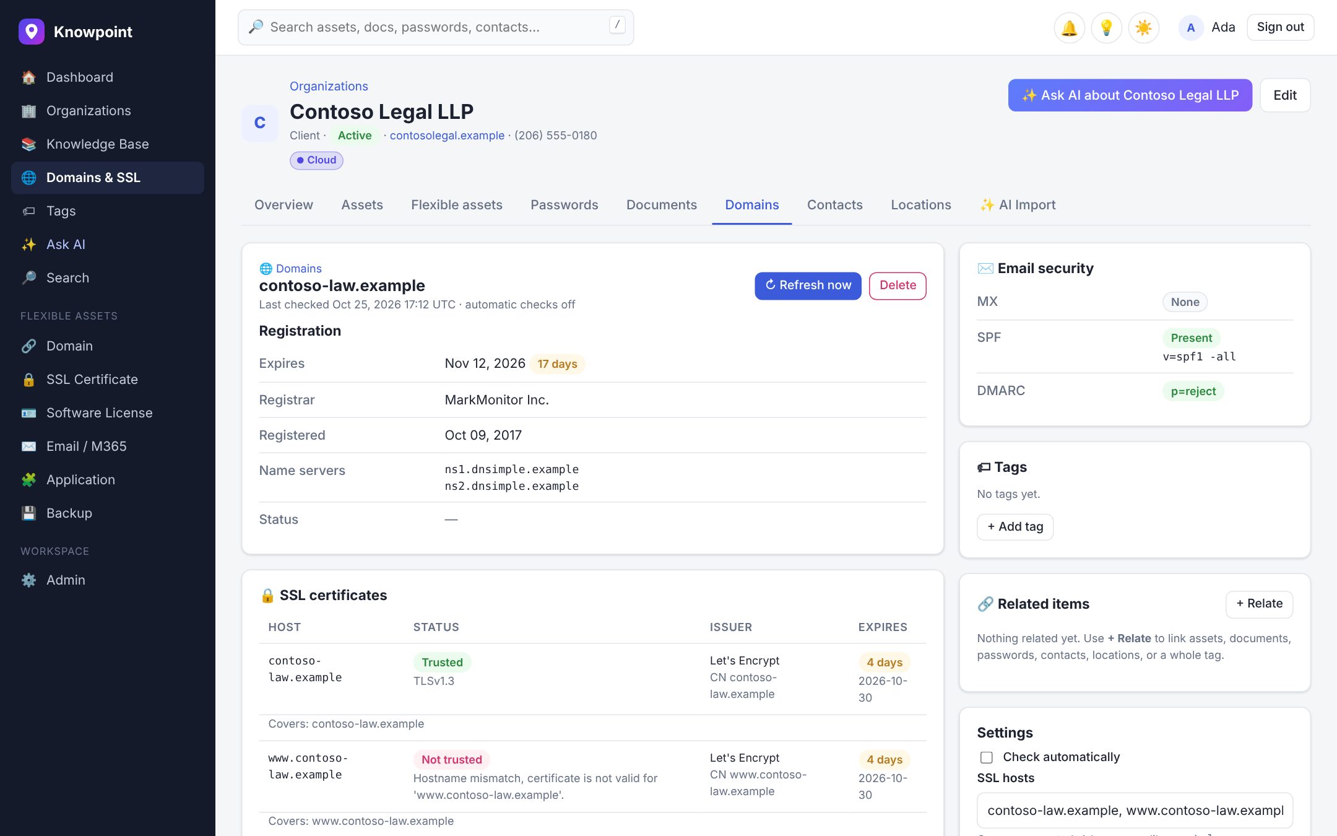The height and width of the screenshot is (836, 1337).
Task: Open Admin workspace settings
Action: tap(108, 580)
